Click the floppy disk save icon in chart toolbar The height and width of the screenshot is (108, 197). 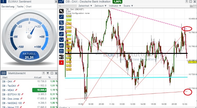point(195,6)
